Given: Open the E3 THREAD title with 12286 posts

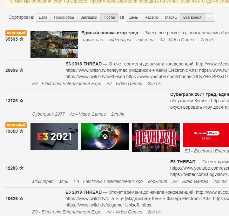Looking at the screenshot, I should tap(183, 162).
